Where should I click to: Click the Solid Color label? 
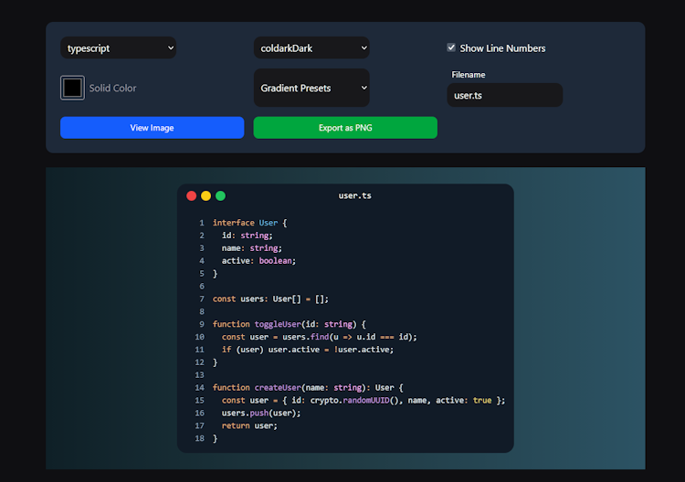click(112, 88)
